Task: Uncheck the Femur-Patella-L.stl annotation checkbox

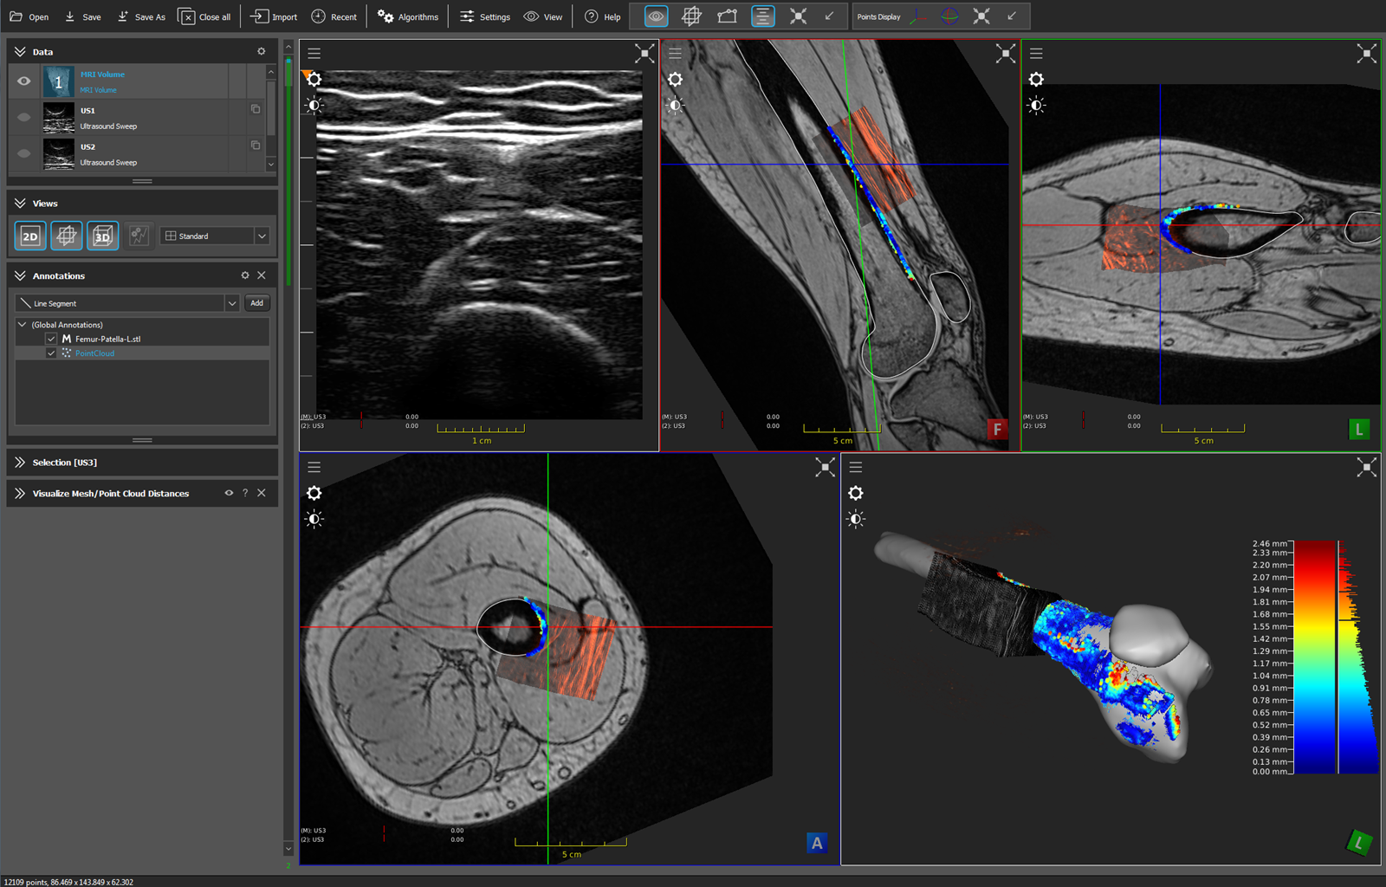Action: click(51, 339)
